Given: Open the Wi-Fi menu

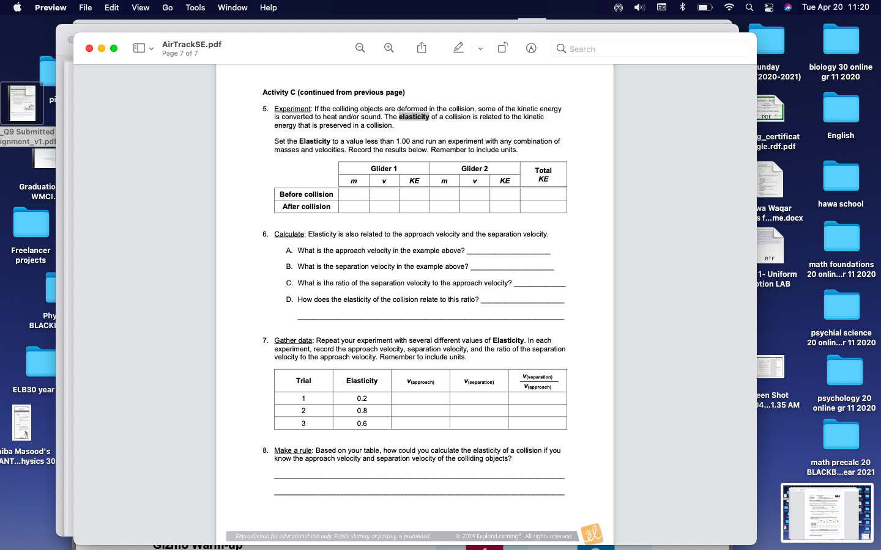Looking at the screenshot, I should 729,7.
